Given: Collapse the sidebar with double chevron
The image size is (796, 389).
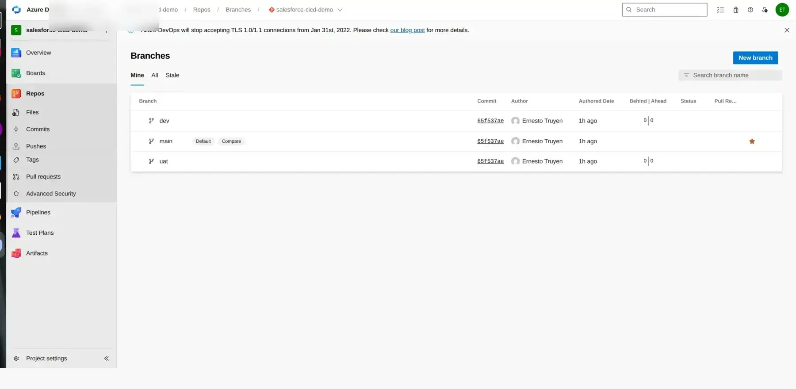Looking at the screenshot, I should coord(106,358).
